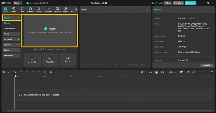Viewport: 216px width, 113px height.
Task: Open linkage dropdown arrow
Action: click(x=166, y=72)
